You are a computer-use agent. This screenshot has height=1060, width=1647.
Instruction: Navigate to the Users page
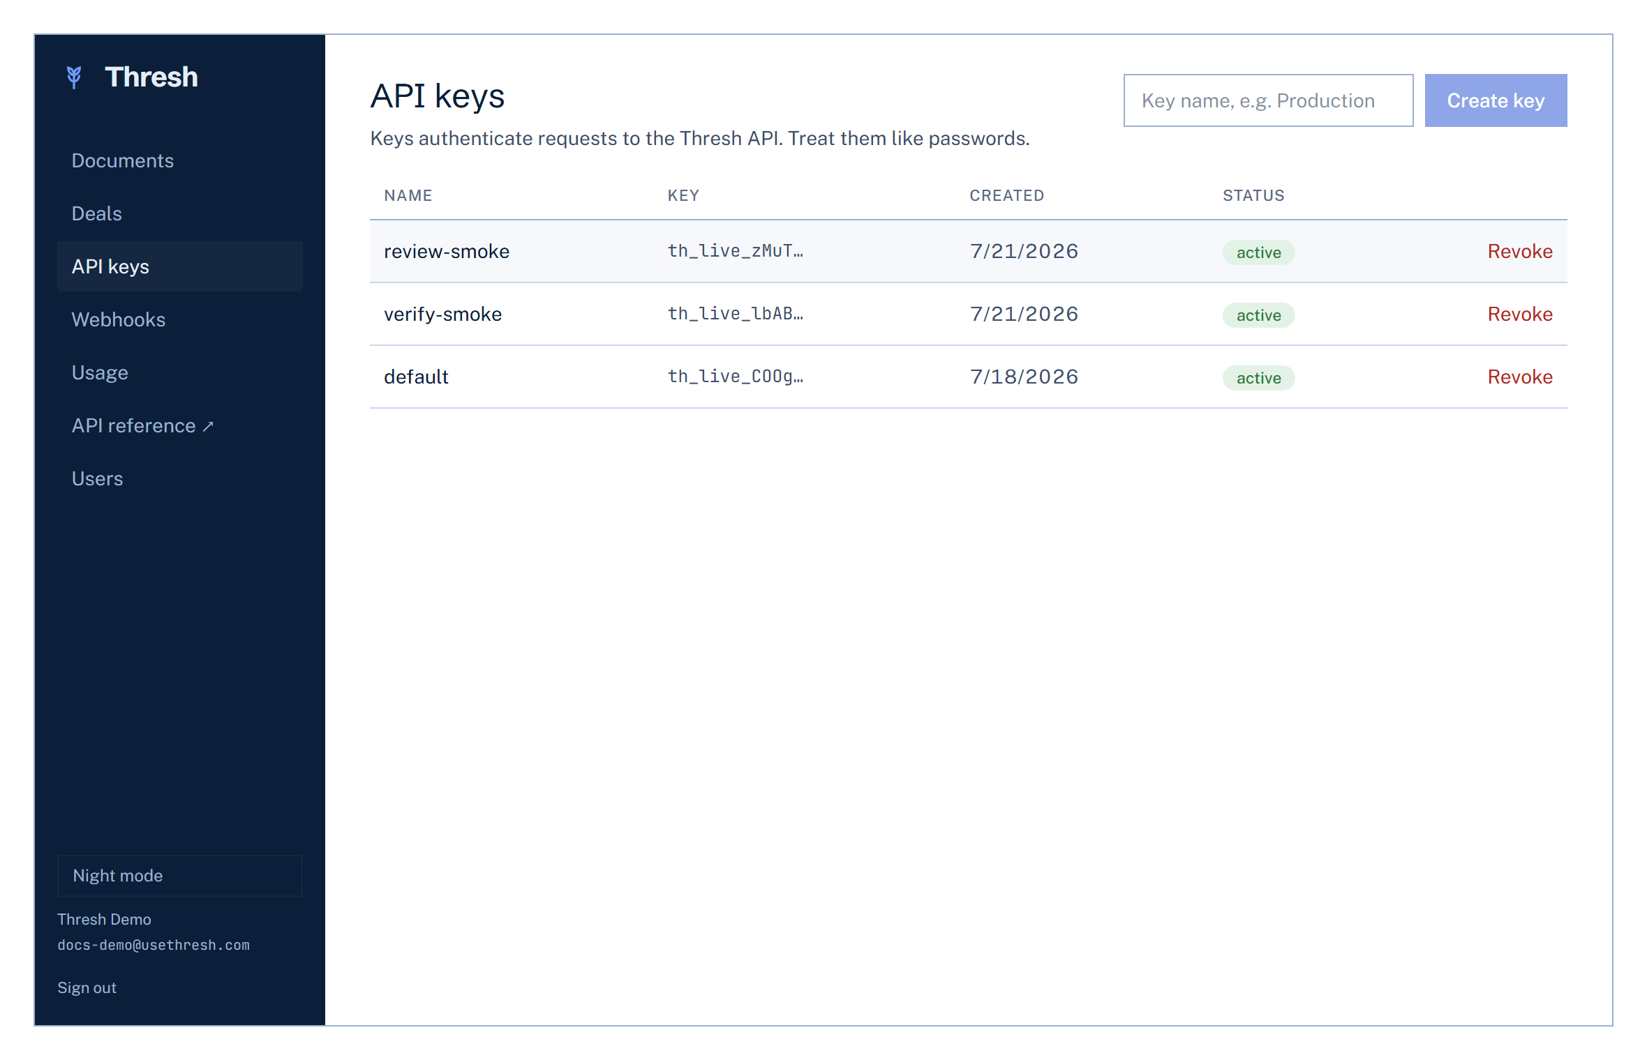tap(180, 478)
